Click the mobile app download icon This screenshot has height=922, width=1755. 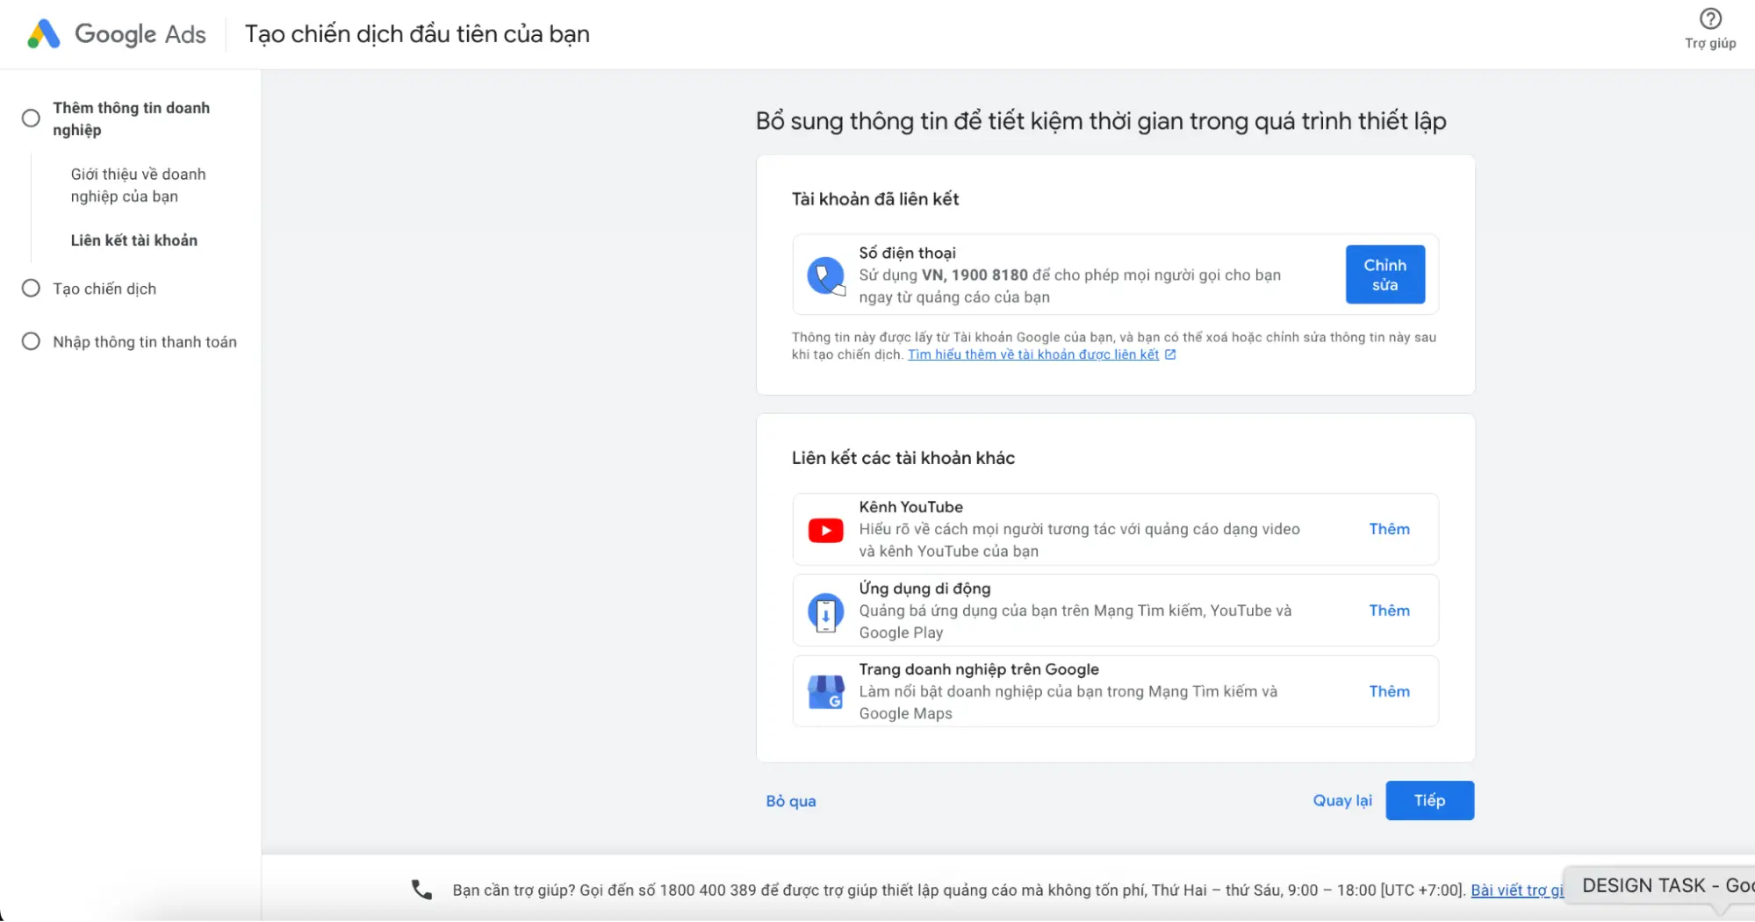[825, 611]
